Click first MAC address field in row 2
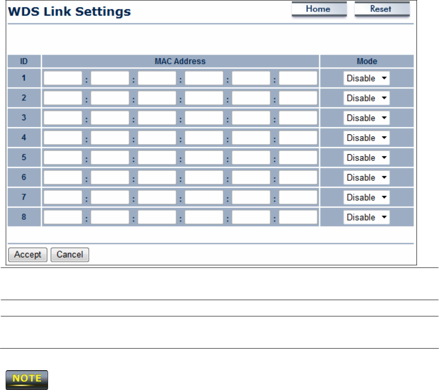The width and height of the screenshot is (439, 390). [63, 98]
